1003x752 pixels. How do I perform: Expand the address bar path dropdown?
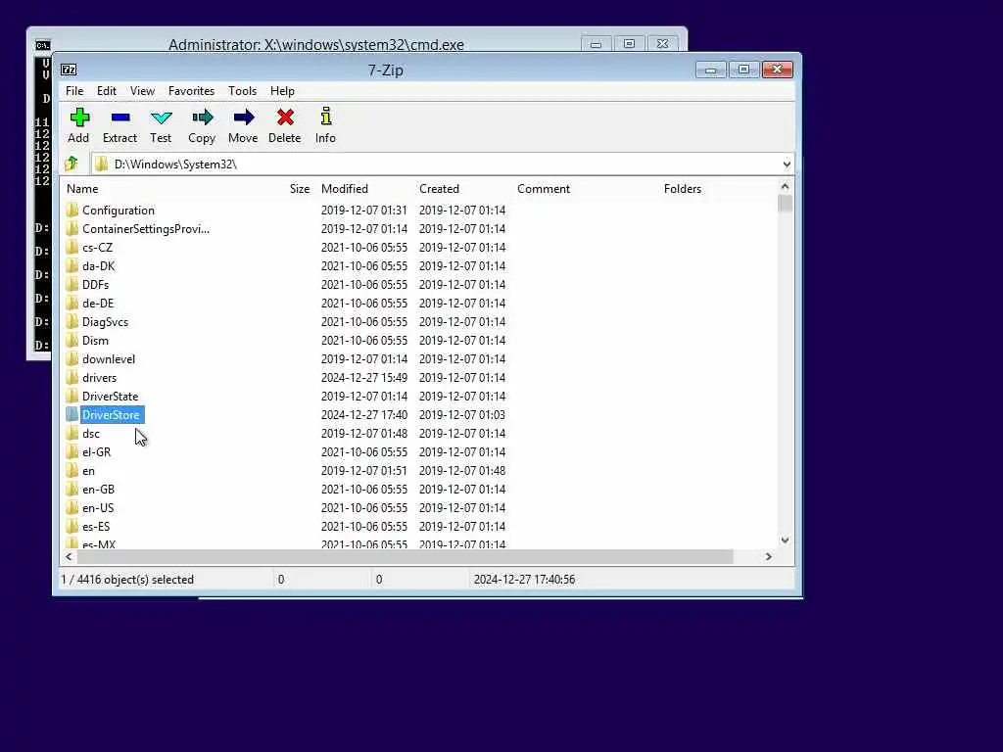point(787,164)
